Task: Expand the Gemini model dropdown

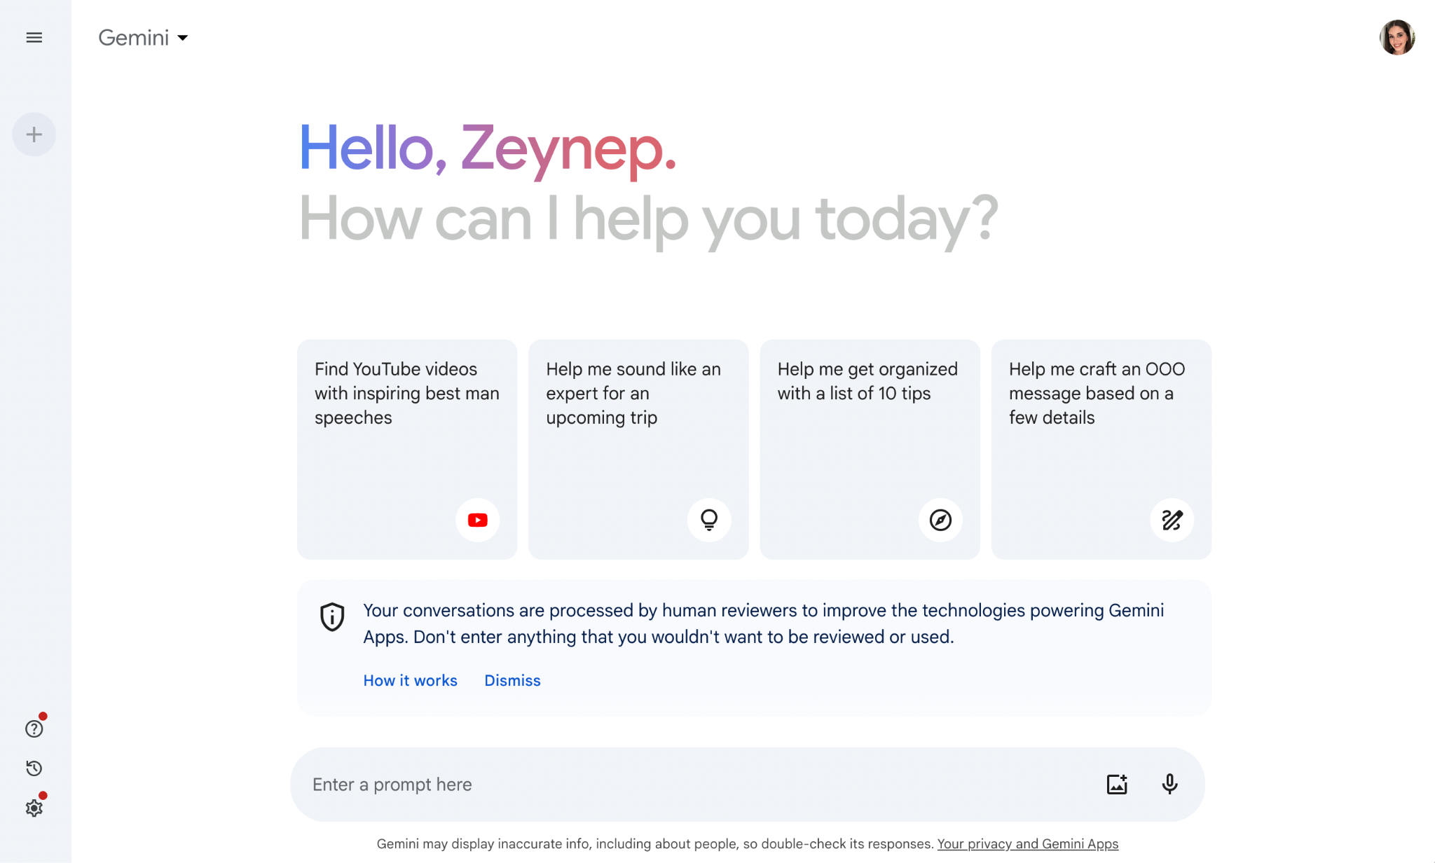Action: pyautogui.click(x=144, y=38)
